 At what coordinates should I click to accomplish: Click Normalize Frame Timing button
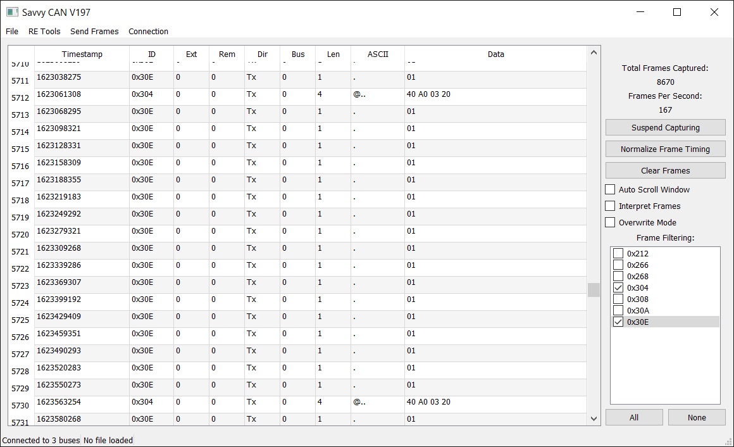(665, 149)
